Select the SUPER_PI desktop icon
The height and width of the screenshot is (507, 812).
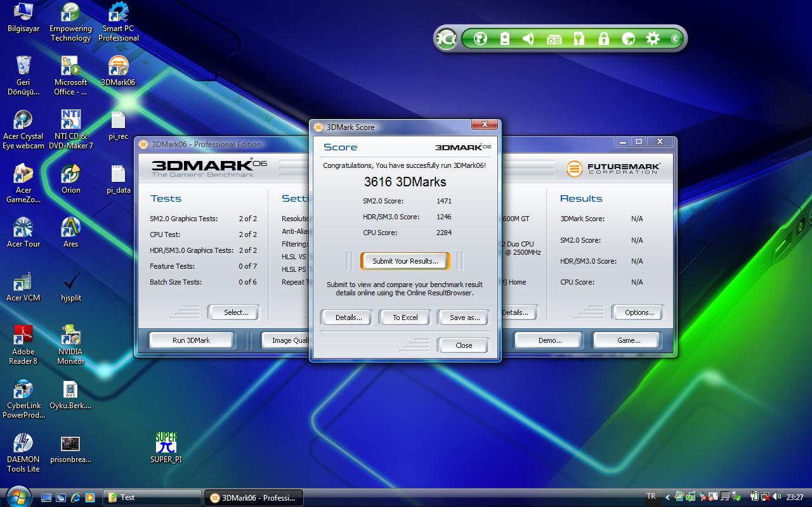coord(166,448)
